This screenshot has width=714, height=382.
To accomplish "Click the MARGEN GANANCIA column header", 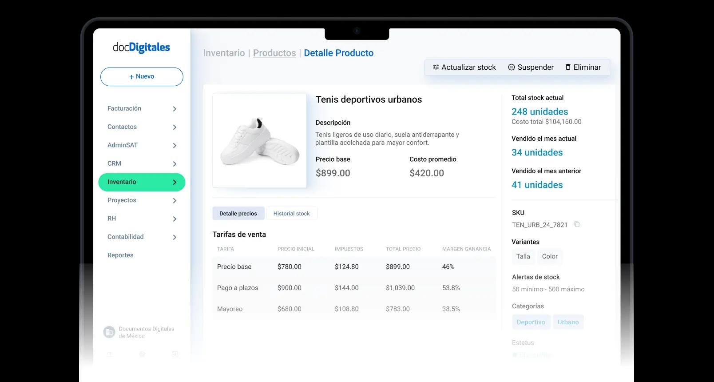I will [x=467, y=249].
